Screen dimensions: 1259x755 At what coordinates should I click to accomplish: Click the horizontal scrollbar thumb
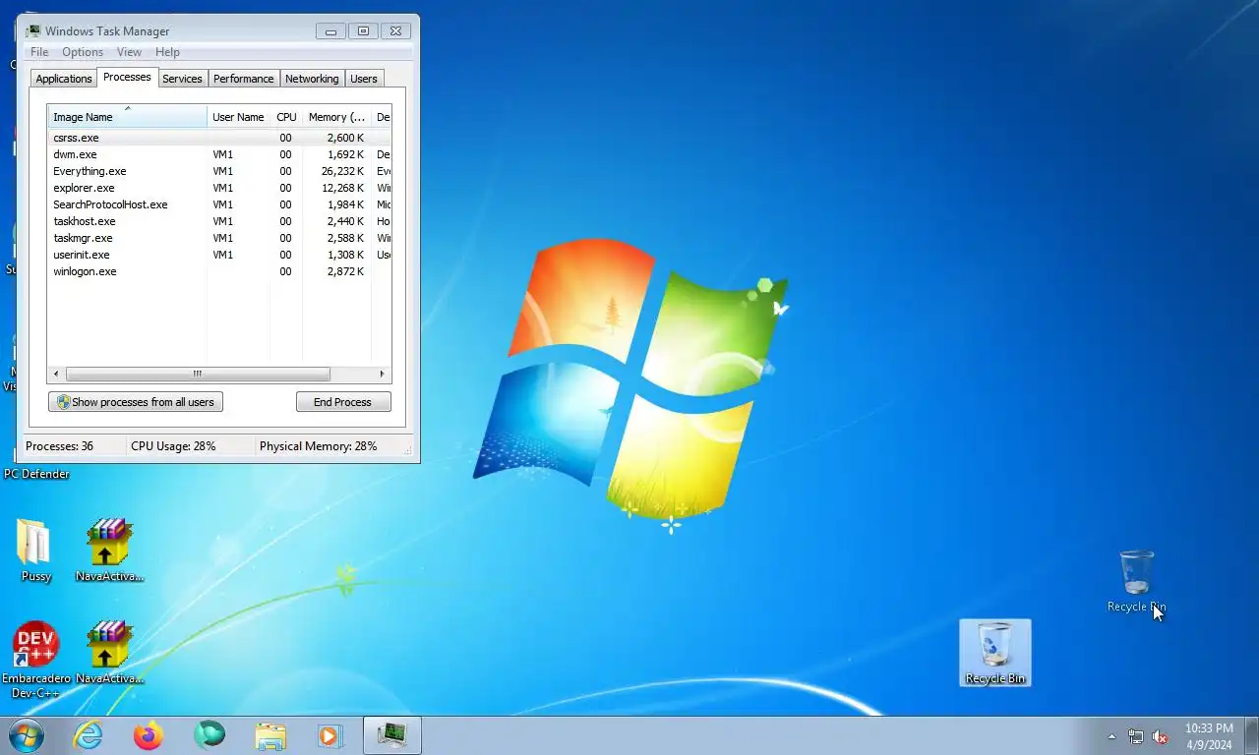(198, 375)
